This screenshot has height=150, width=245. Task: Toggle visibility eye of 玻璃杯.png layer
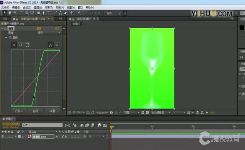click(x=3, y=137)
